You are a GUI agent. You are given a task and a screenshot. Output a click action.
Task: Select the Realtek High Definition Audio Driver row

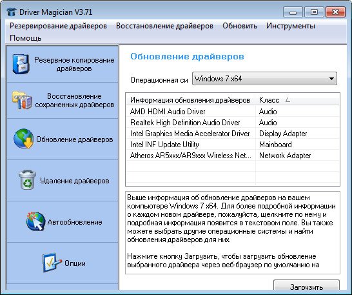[233, 123]
